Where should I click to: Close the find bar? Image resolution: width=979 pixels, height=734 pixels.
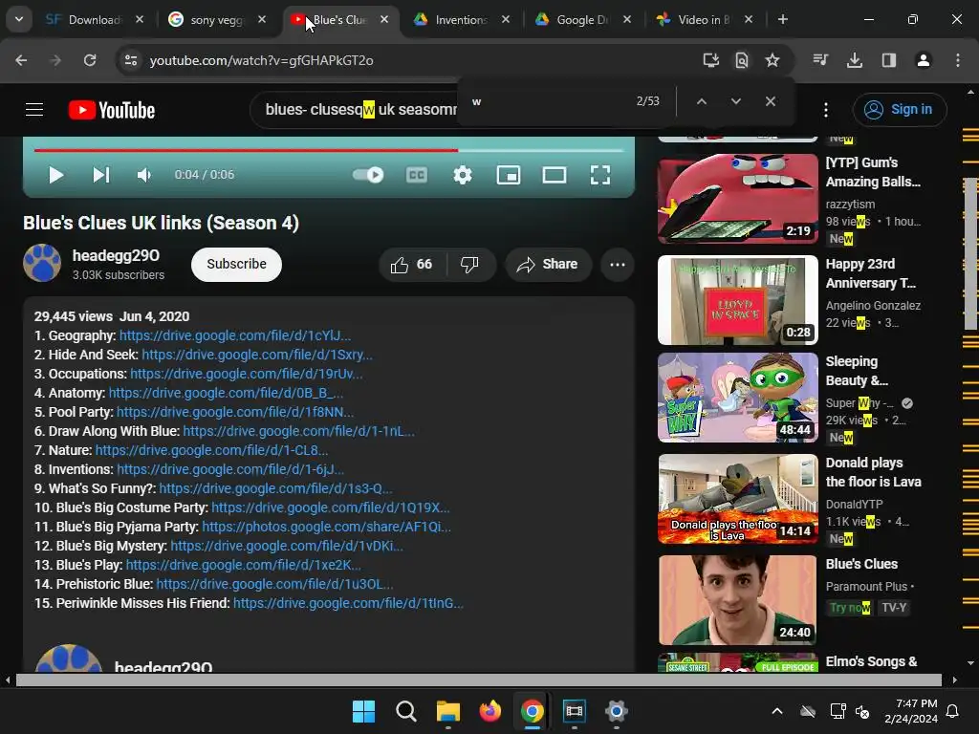click(x=771, y=101)
